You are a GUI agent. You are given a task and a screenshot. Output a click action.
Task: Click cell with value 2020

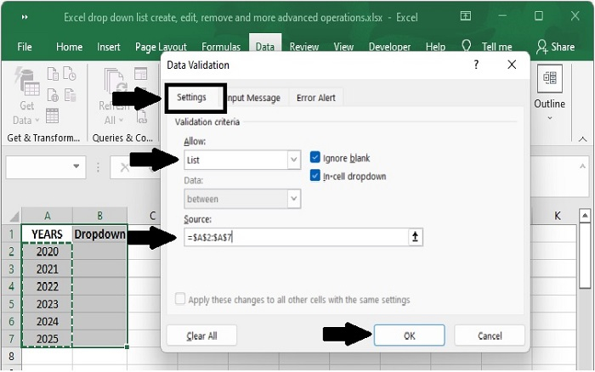point(47,251)
